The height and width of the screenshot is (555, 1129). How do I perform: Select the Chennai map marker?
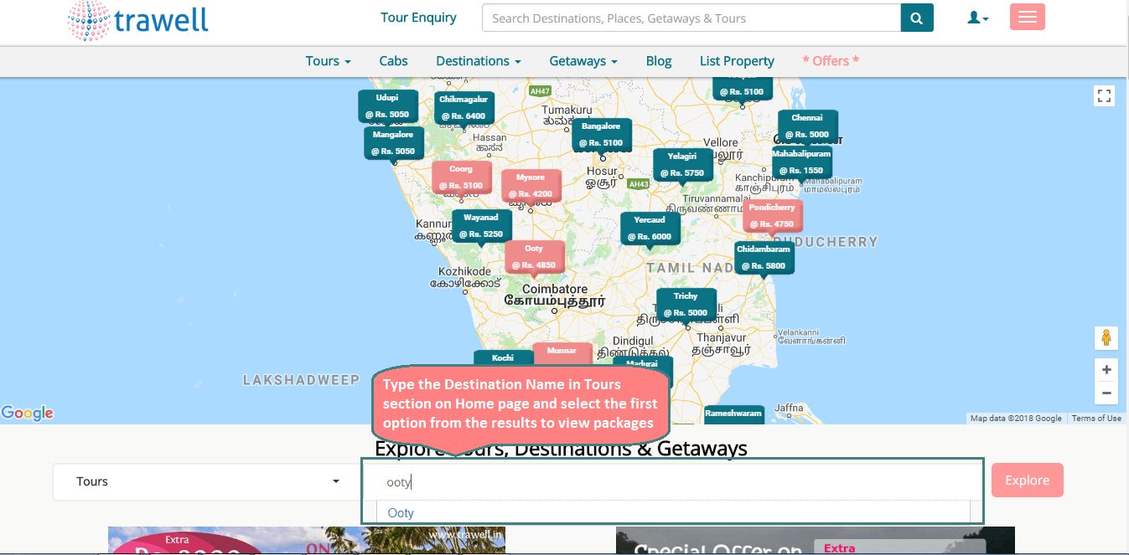[x=807, y=126]
